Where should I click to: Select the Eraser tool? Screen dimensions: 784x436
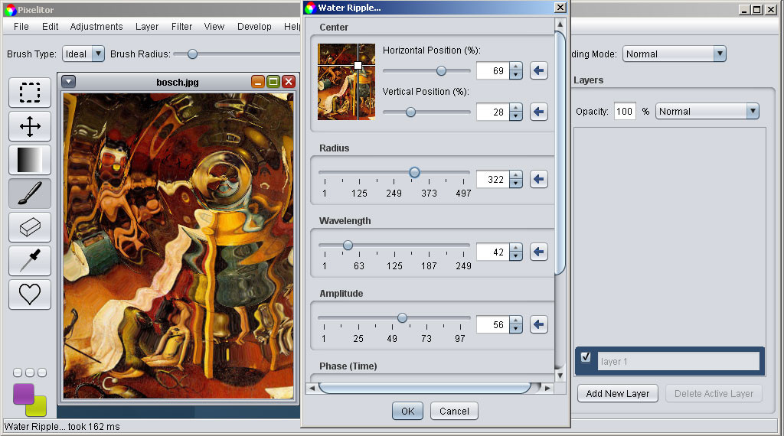tap(30, 227)
